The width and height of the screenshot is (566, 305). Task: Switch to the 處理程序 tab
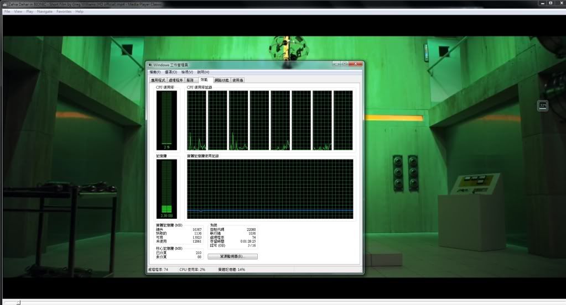coord(175,80)
